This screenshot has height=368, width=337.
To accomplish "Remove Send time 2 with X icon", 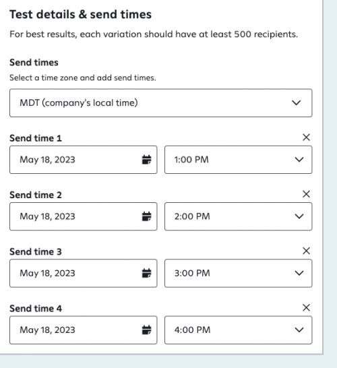I will click(x=306, y=194).
